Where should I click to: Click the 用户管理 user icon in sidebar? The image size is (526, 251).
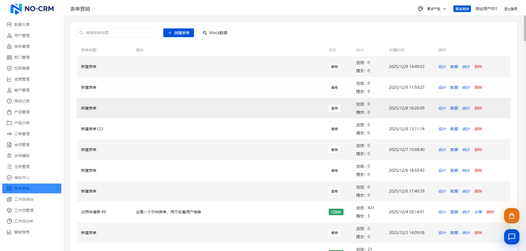(9, 35)
